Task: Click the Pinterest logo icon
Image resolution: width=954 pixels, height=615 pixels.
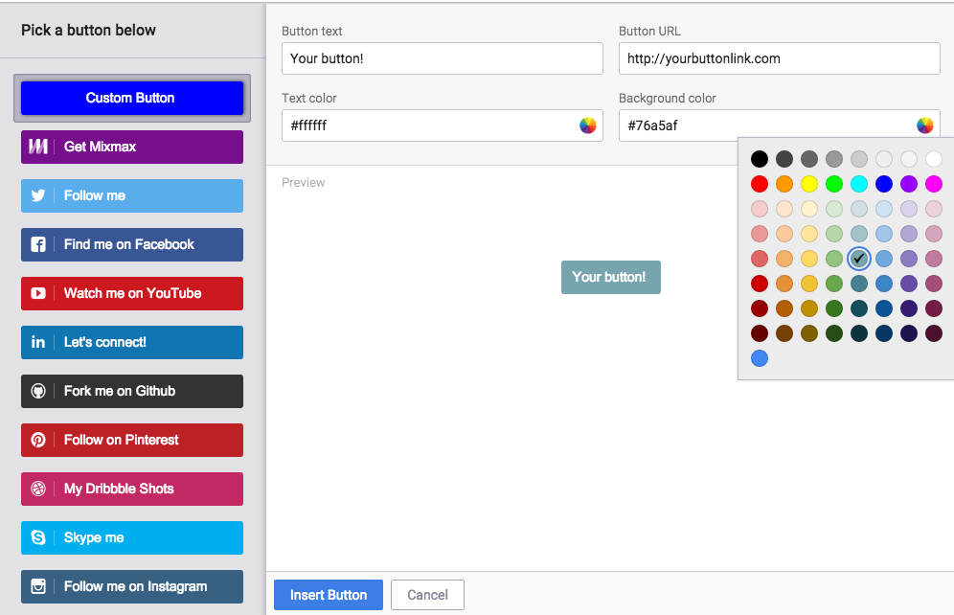Action: [38, 440]
